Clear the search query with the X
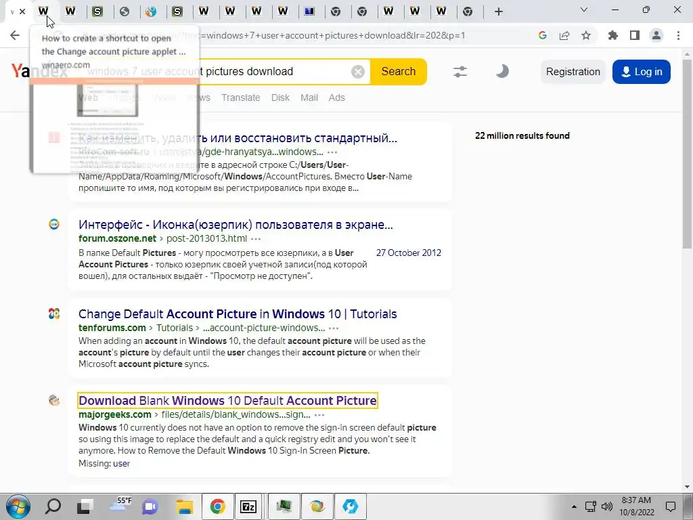 (x=358, y=72)
